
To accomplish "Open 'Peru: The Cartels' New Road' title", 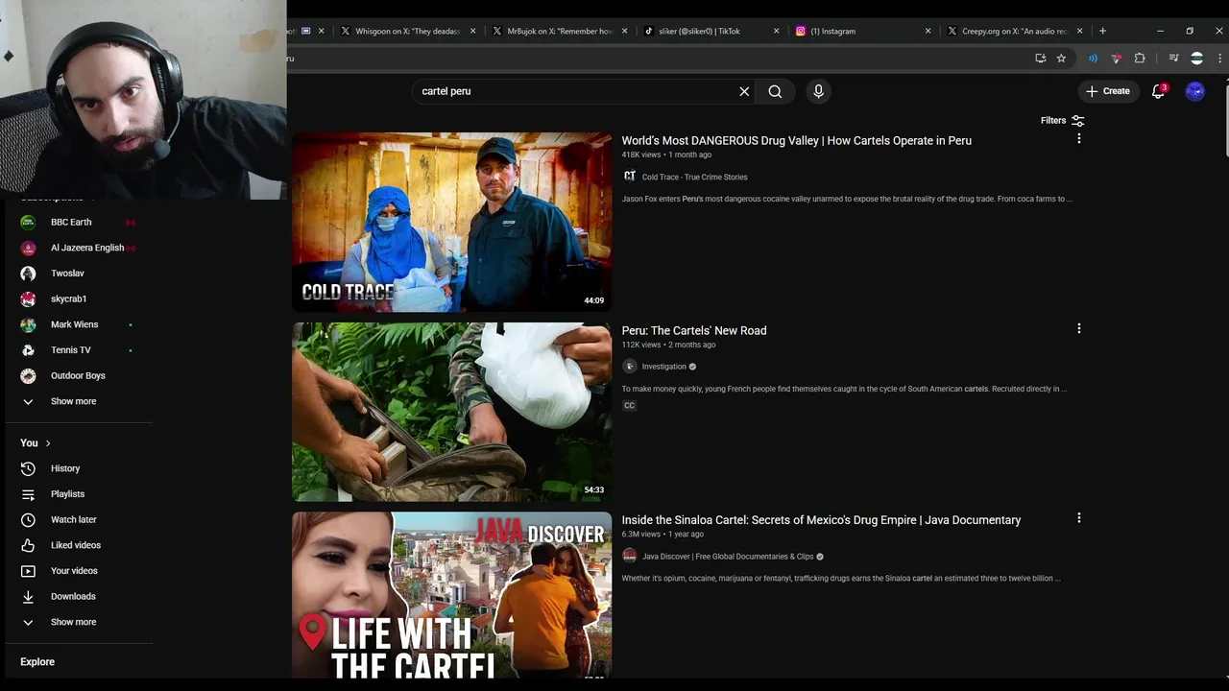I will (x=693, y=330).
